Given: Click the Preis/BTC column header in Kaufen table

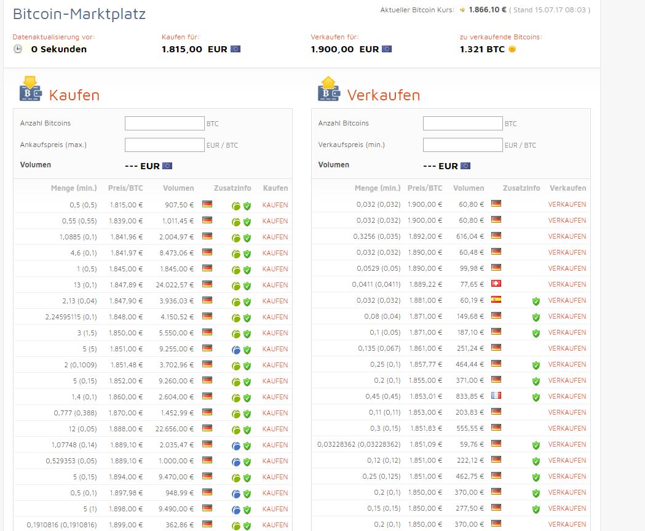Looking at the screenshot, I should click(x=125, y=188).
